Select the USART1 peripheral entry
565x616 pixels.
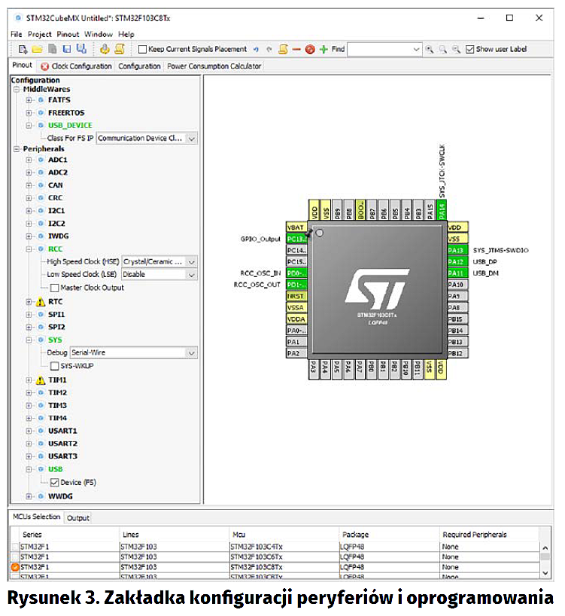[x=62, y=431]
